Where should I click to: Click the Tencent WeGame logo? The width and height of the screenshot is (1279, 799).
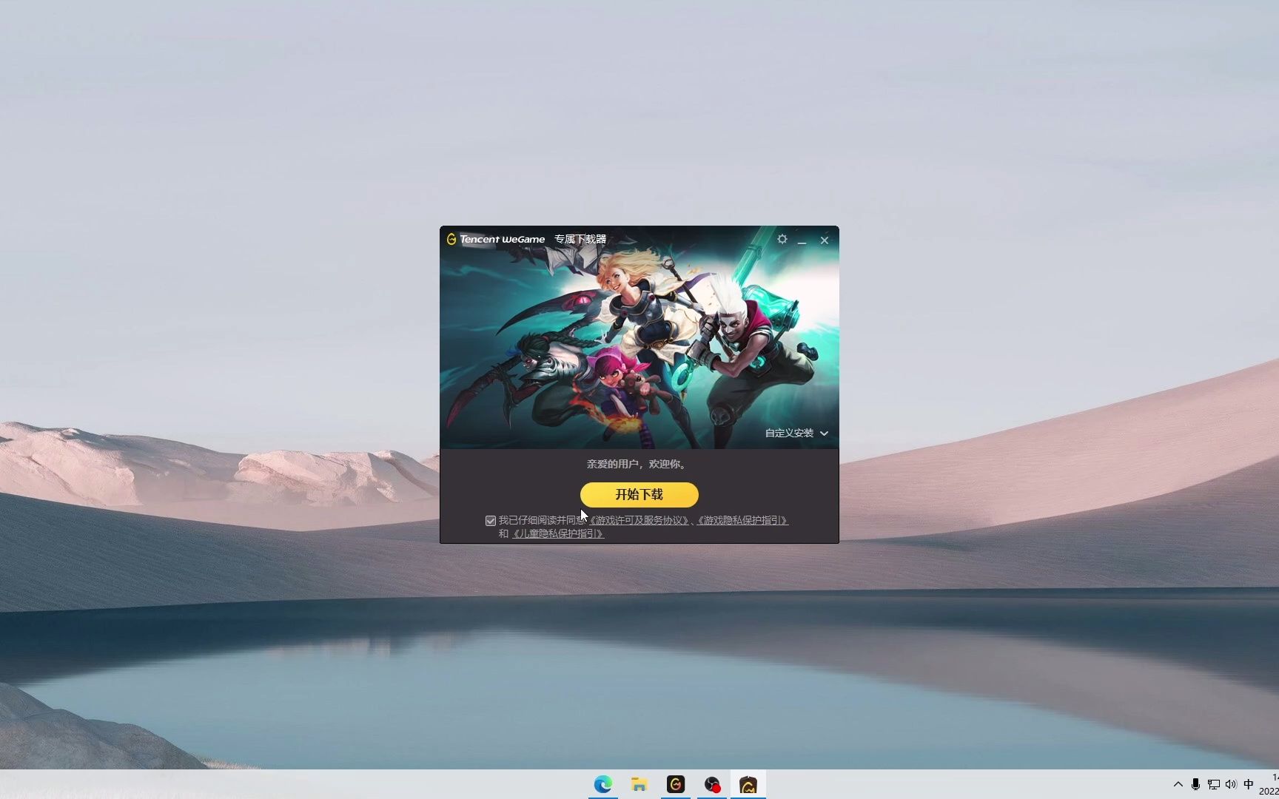495,239
